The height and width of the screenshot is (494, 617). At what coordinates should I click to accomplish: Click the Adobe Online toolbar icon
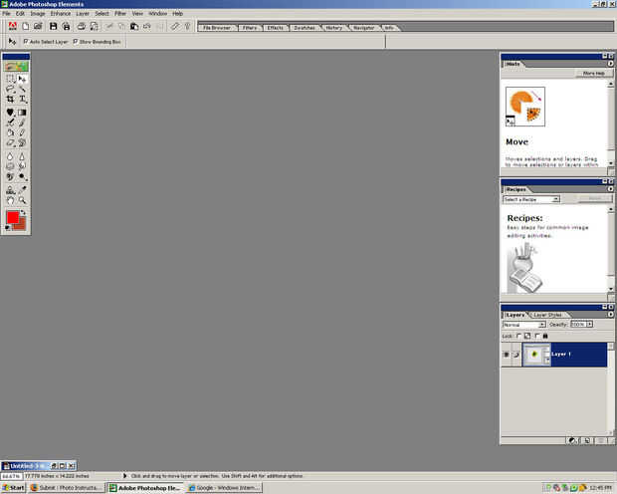(x=13, y=27)
